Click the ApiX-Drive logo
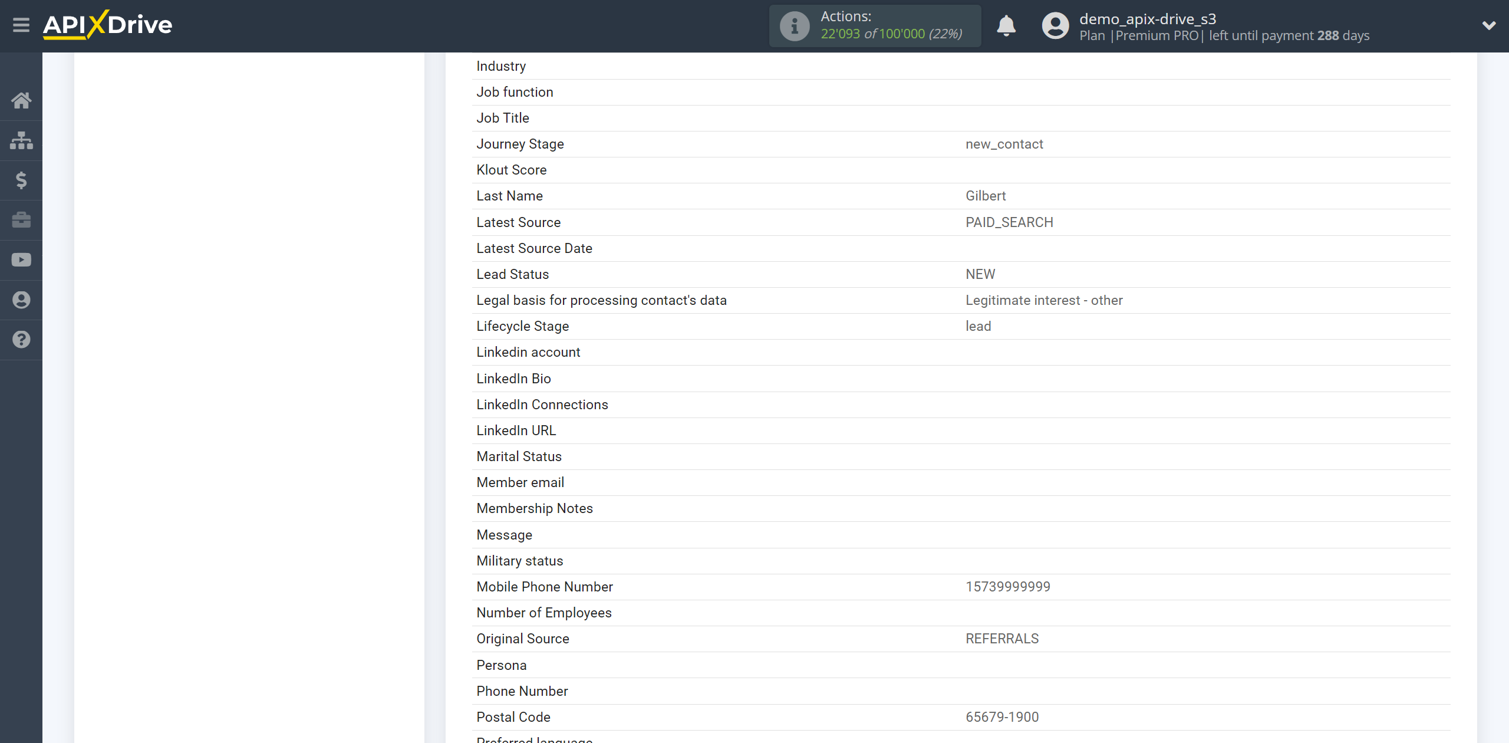The image size is (1509, 743). 108,25
